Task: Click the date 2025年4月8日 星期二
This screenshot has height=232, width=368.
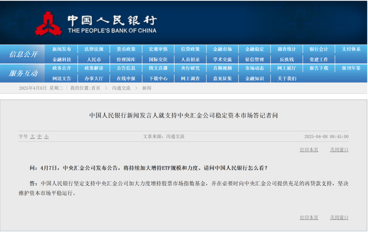Action: pyautogui.click(x=41, y=88)
